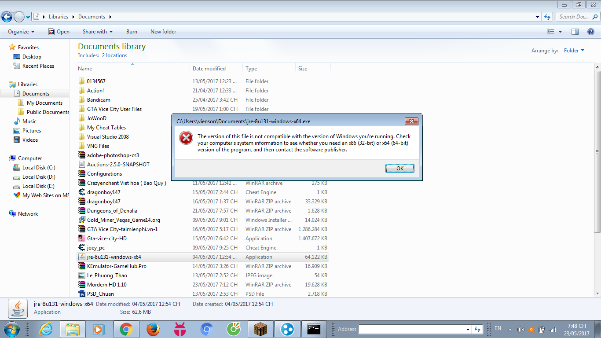Open Arrange by Folder dropdown

coord(574,51)
